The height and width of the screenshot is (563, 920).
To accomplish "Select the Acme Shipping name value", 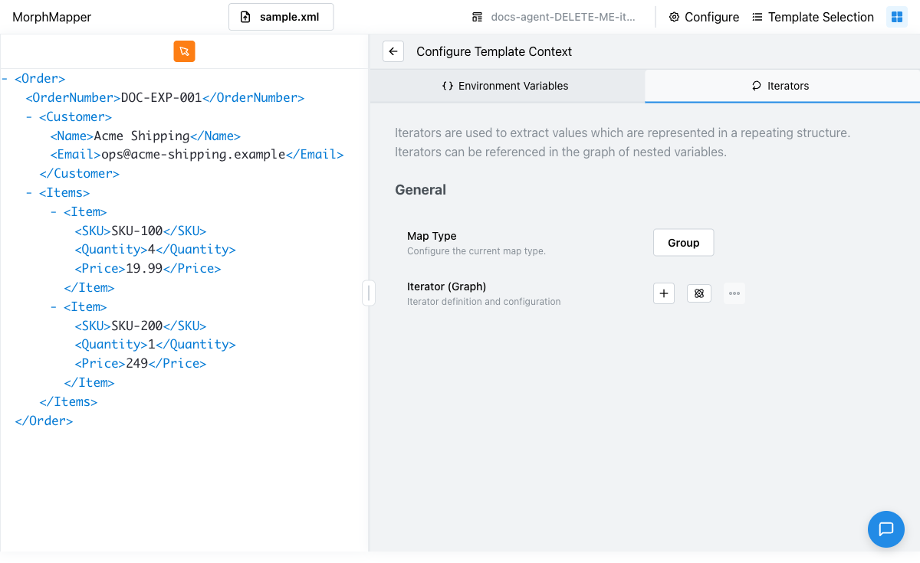I will coord(142,136).
